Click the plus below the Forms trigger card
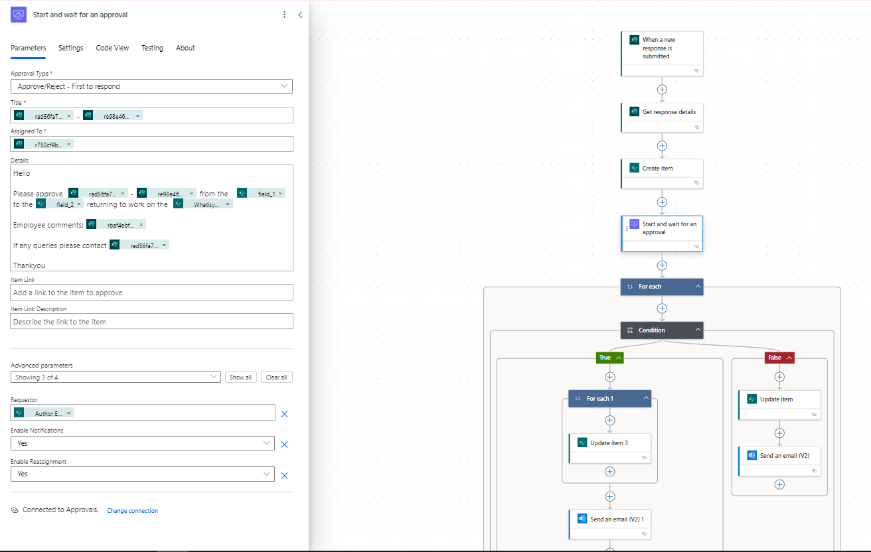Screen dimensions: 871x552 (662, 90)
